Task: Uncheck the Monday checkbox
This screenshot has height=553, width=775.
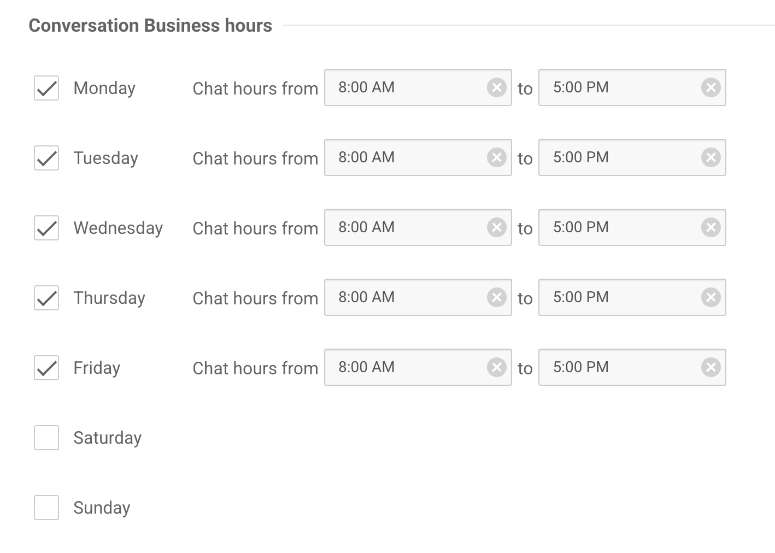Action: (x=46, y=88)
